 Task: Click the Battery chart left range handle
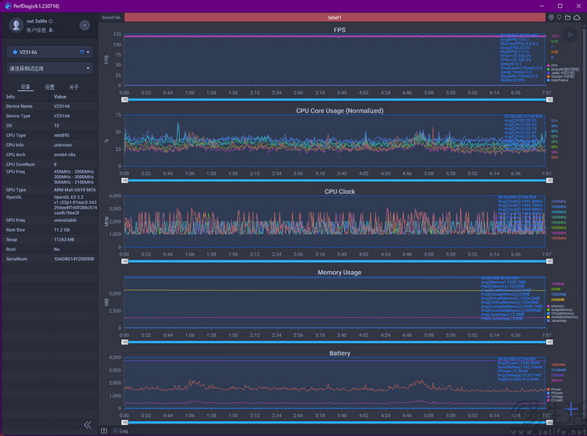click(x=124, y=423)
